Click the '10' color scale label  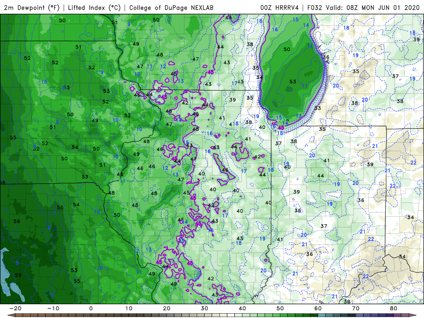click(x=129, y=308)
